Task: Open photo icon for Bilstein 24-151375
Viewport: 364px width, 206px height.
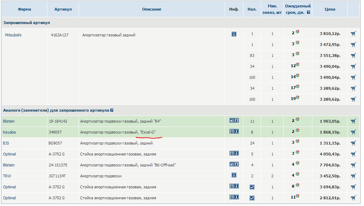Action: 232,165
